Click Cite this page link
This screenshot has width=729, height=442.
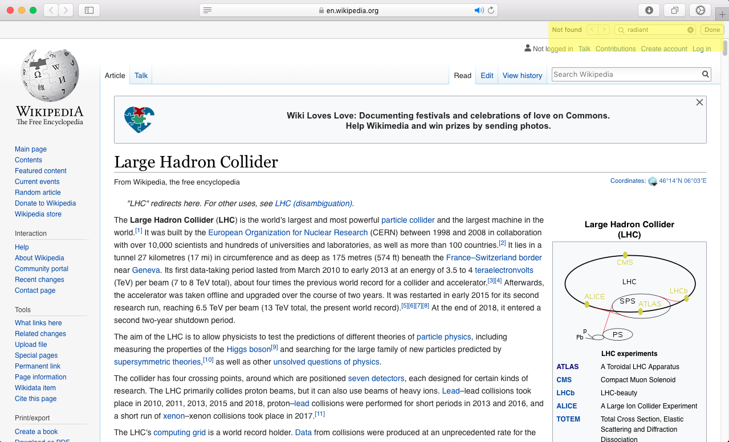pos(36,399)
